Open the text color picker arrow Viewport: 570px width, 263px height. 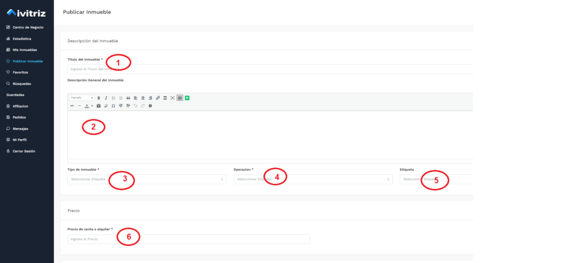pyautogui.click(x=92, y=105)
